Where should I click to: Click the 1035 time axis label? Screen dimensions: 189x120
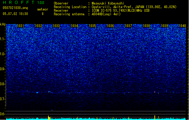(92, 26)
